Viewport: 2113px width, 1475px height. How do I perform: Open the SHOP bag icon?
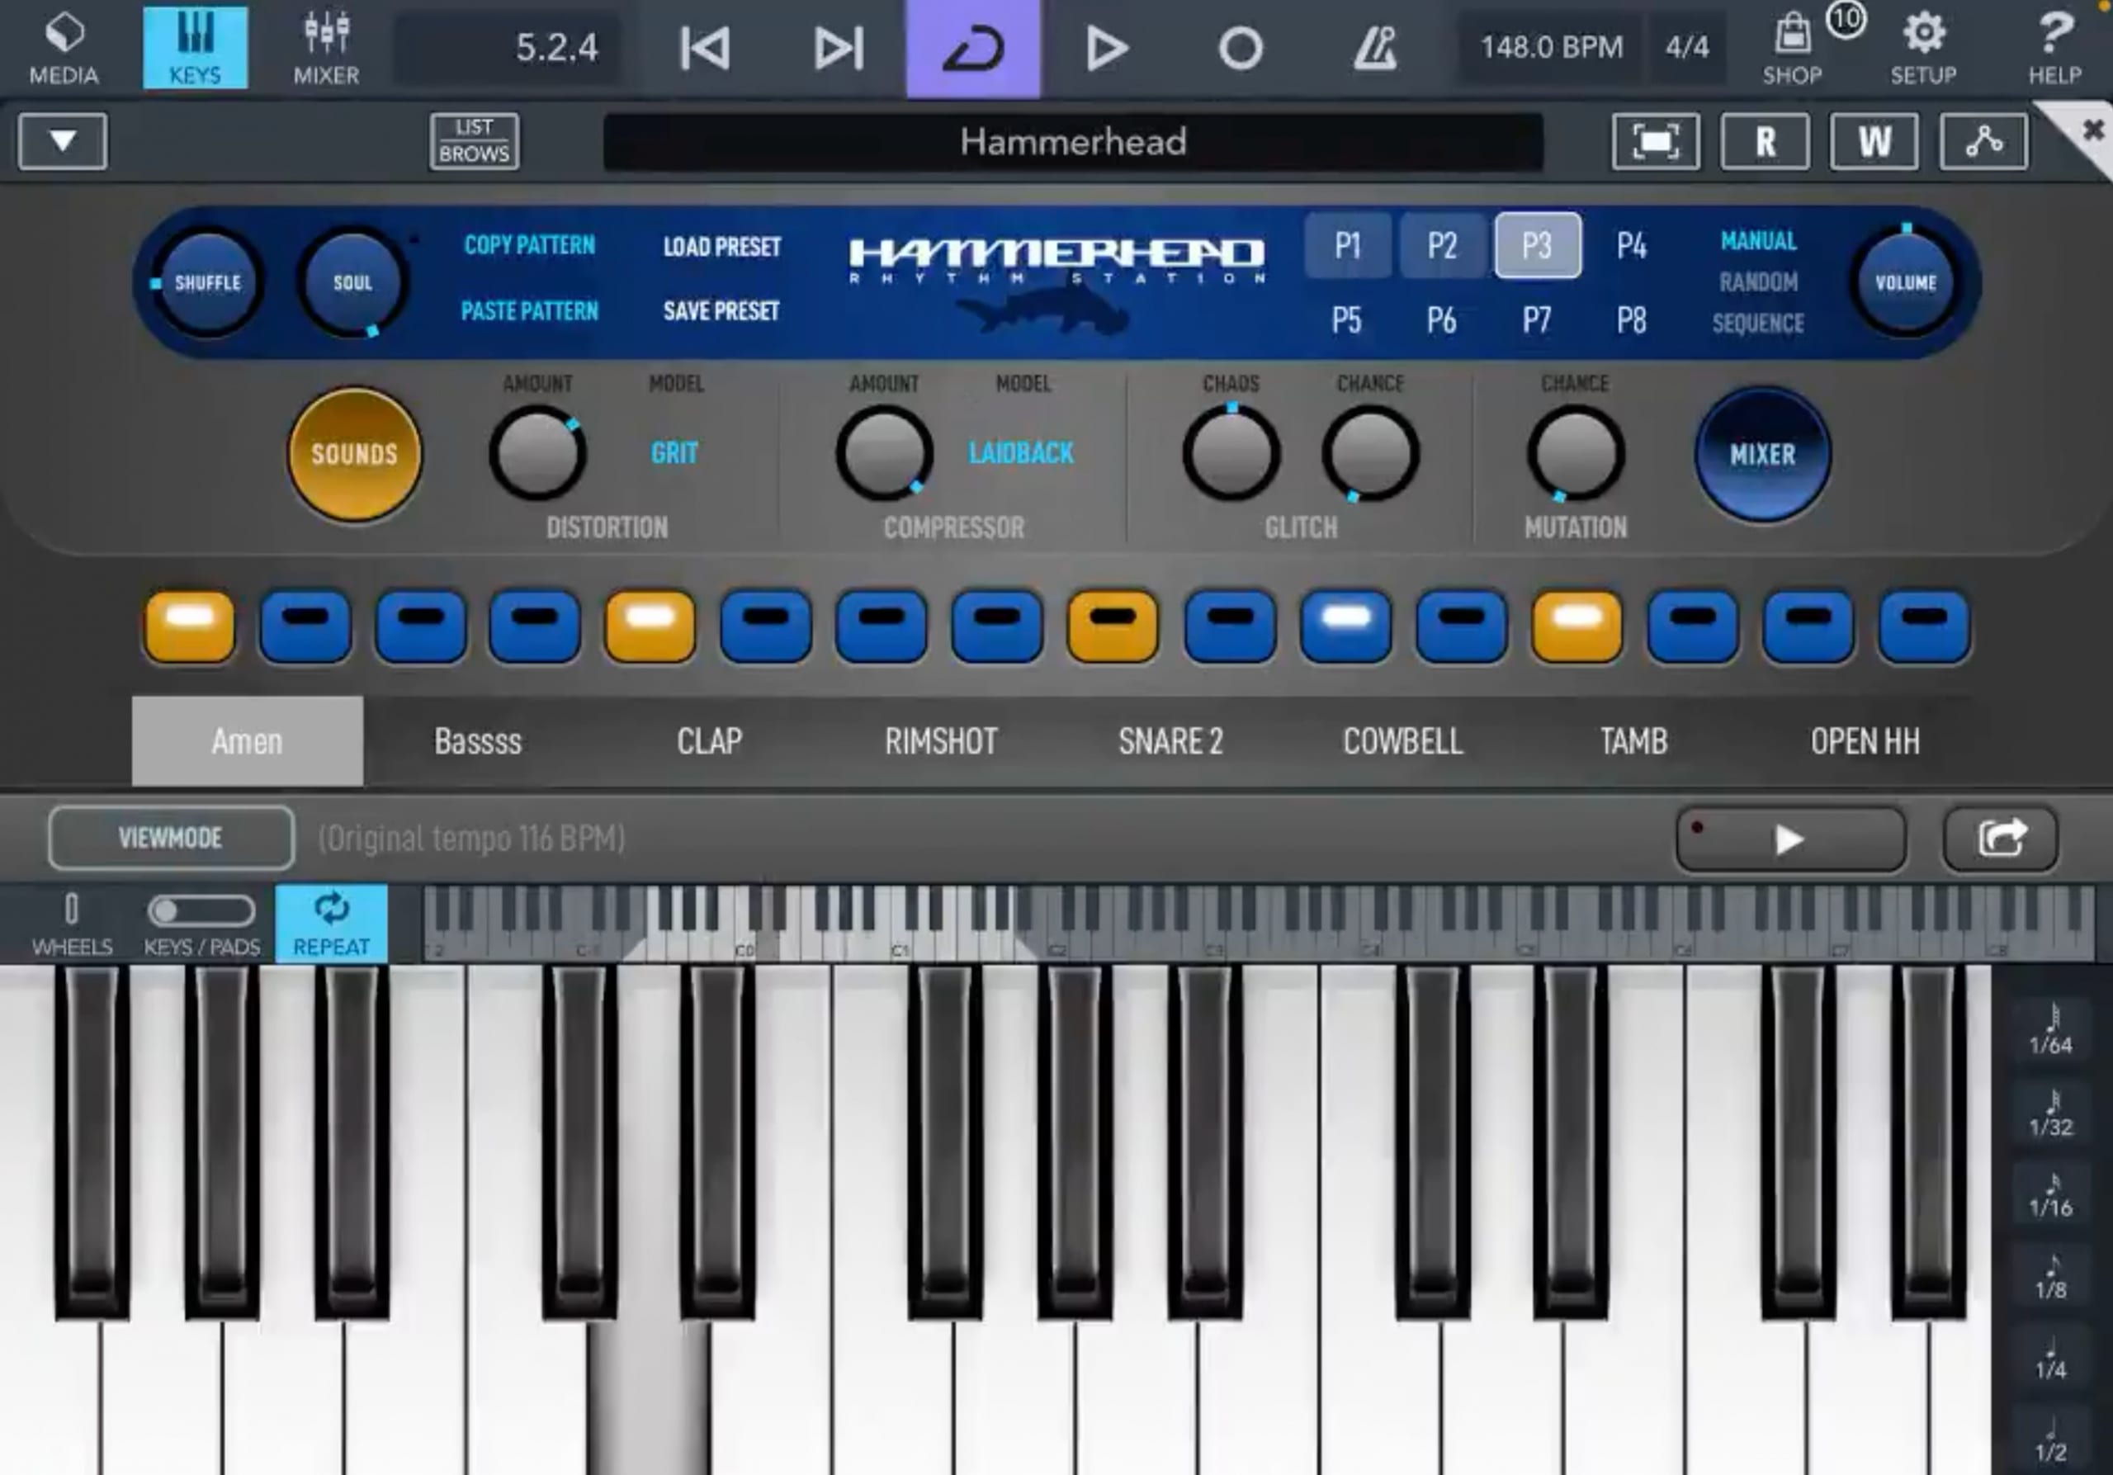(x=1792, y=48)
